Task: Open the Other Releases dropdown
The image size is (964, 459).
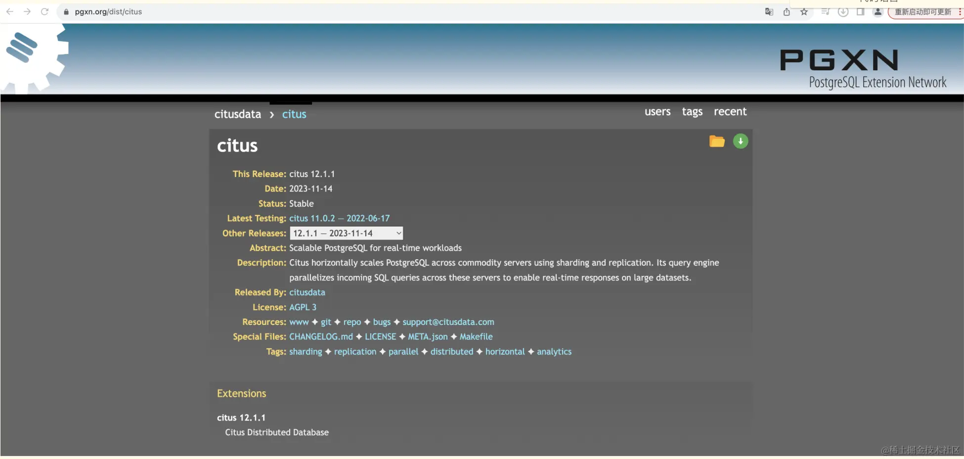Action: click(x=347, y=233)
